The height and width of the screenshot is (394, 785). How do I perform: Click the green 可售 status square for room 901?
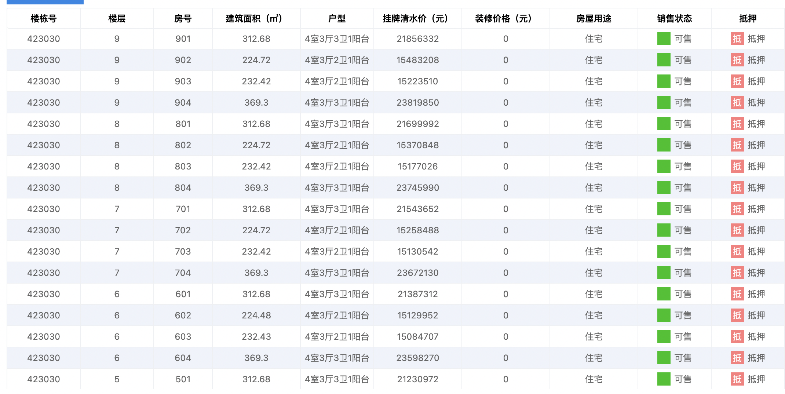pos(664,39)
